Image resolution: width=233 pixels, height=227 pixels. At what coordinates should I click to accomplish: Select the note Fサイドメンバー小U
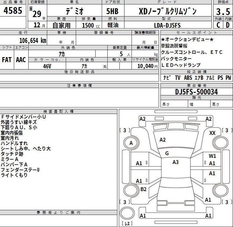tap(23, 117)
